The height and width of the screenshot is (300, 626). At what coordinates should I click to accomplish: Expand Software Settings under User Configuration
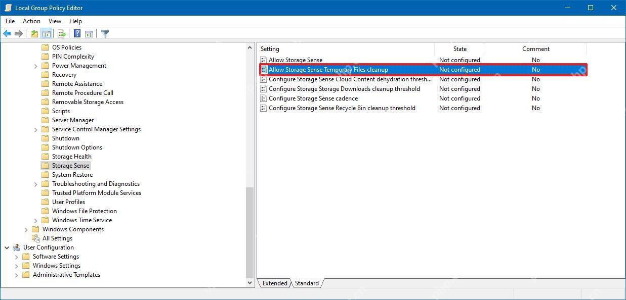tap(16, 257)
